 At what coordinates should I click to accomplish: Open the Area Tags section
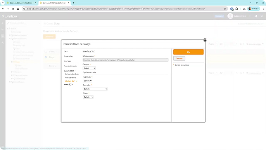click(x=67, y=61)
